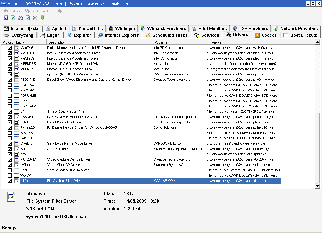Click scrollbar down arrow of entry list
This screenshot has height=233, width=322.
pos(317,186)
